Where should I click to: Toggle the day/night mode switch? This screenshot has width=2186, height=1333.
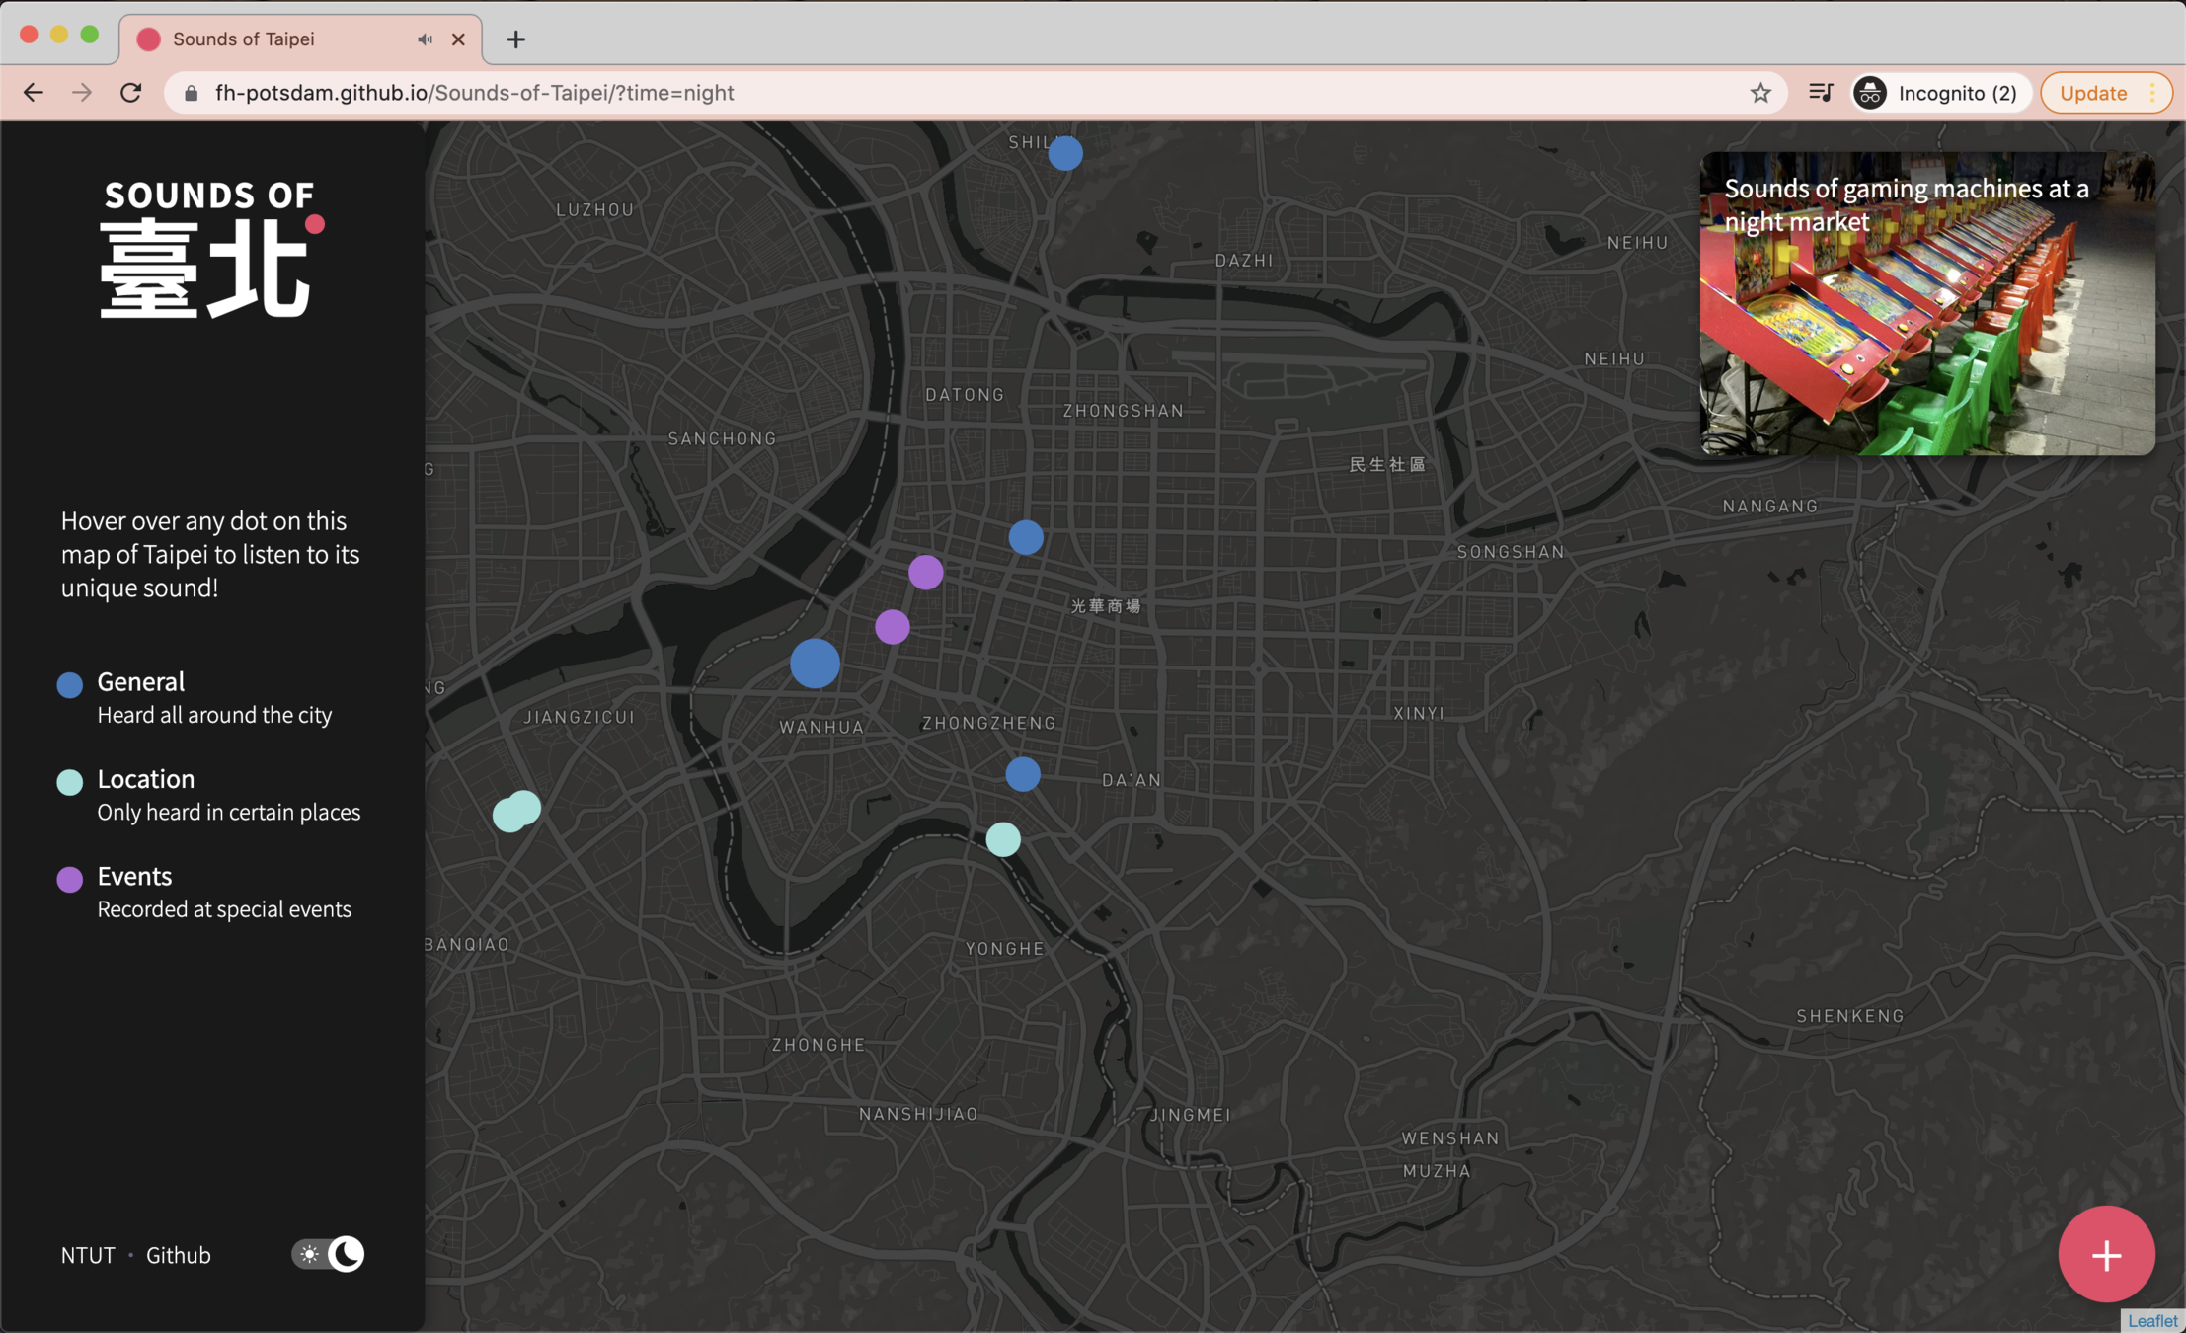coord(328,1254)
